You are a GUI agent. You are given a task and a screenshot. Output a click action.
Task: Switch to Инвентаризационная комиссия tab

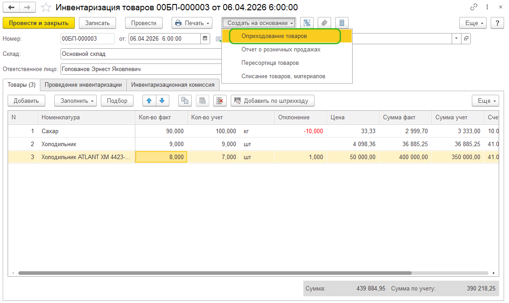click(173, 84)
